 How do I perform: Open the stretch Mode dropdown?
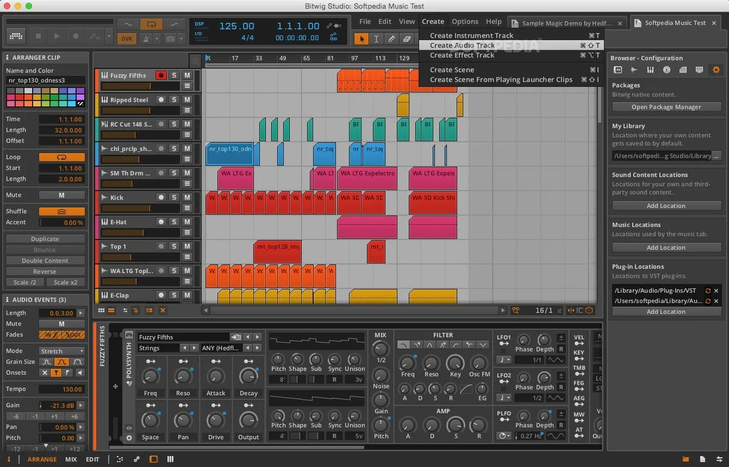pyautogui.click(x=61, y=351)
